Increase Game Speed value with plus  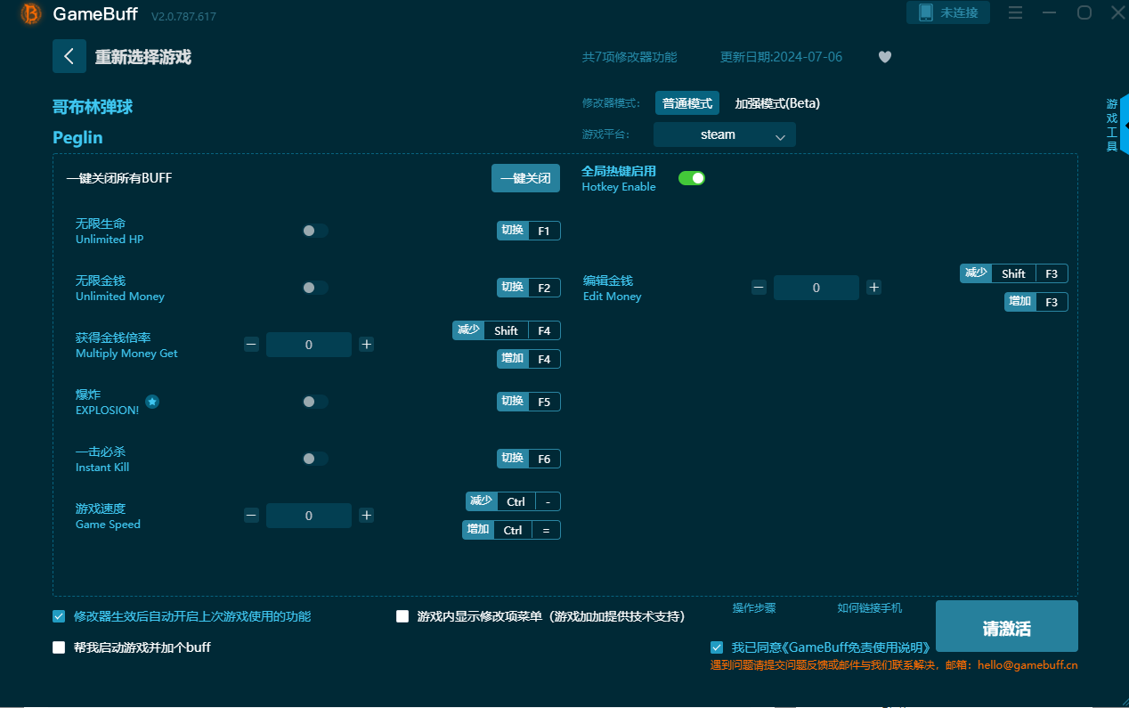pyautogui.click(x=366, y=515)
